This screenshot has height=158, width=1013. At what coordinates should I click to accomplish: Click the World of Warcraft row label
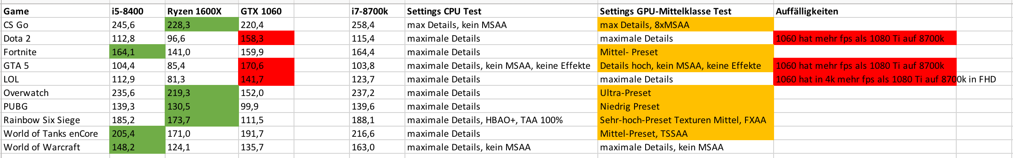pyautogui.click(x=55, y=147)
